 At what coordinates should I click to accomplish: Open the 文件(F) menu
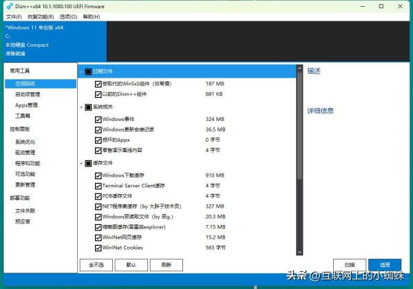(13, 16)
